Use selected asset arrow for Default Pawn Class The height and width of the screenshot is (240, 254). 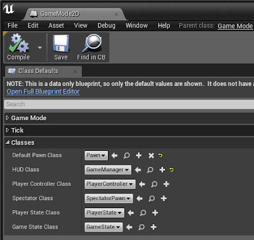tap(114, 155)
